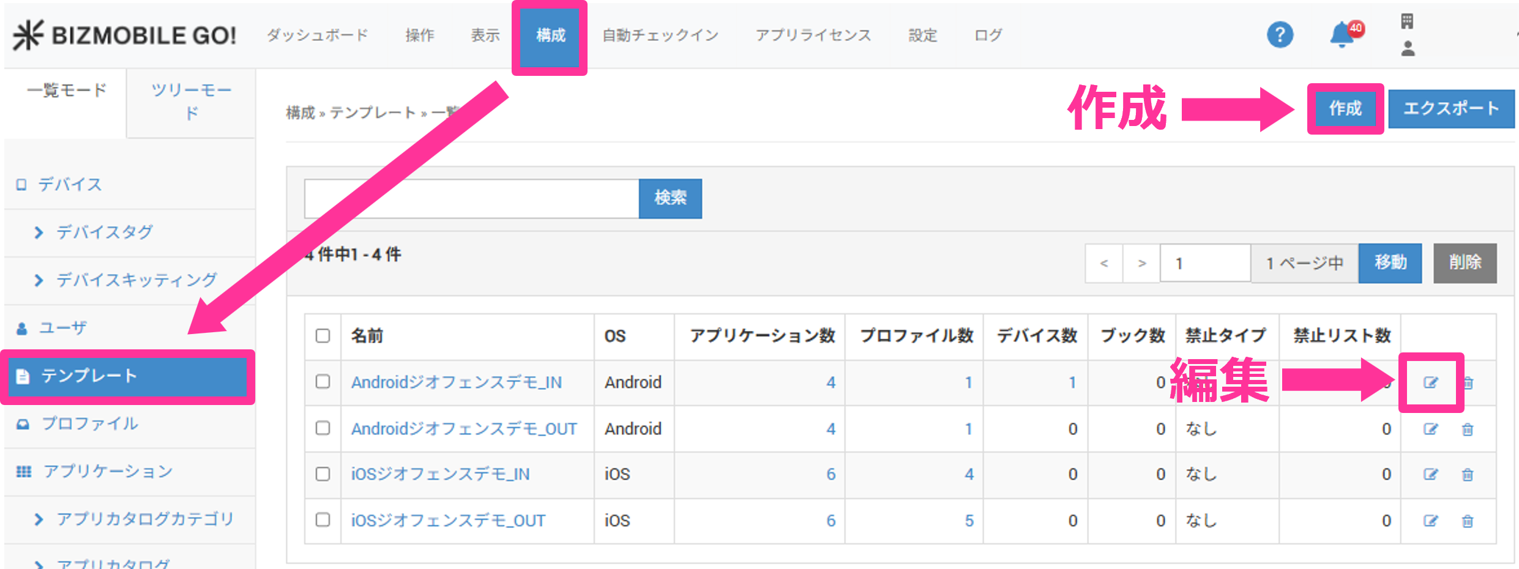Go to next page with > arrow
Image resolution: width=1519 pixels, height=569 pixels.
(x=1141, y=264)
